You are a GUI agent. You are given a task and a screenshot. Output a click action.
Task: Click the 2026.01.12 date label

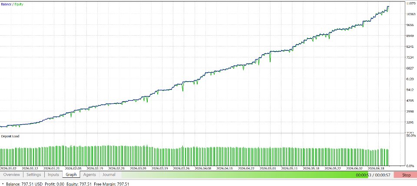pyautogui.click(x=30, y=169)
